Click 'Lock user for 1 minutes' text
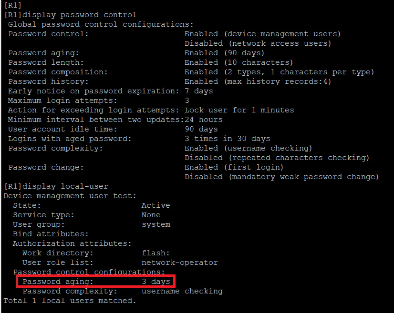Viewport: 394px width, 313px height. [x=239, y=110]
